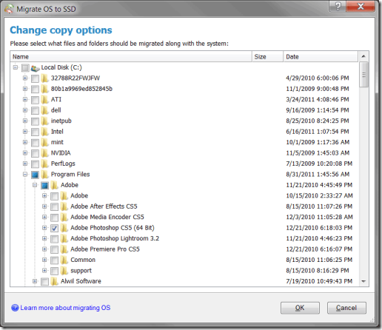Open Learn more about migrating OS link
382x330 pixels.
point(65,308)
